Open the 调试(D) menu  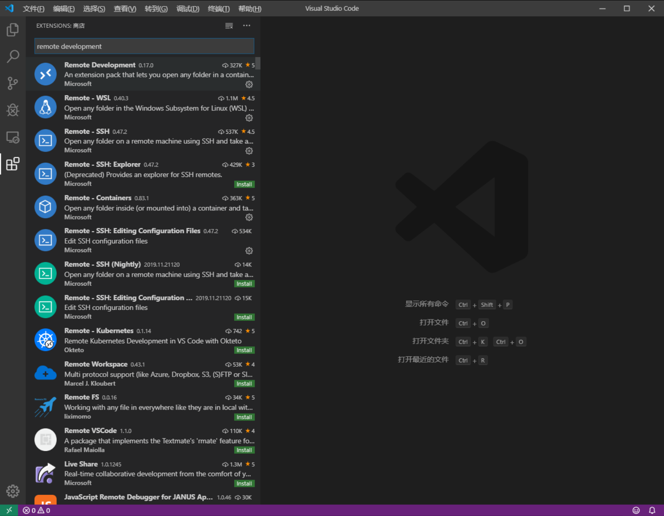188,9
